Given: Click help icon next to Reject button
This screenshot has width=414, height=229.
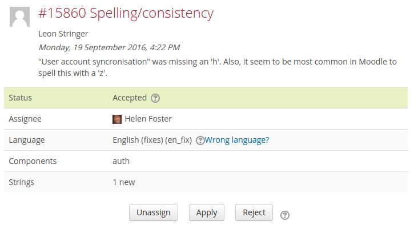Looking at the screenshot, I should point(285,215).
